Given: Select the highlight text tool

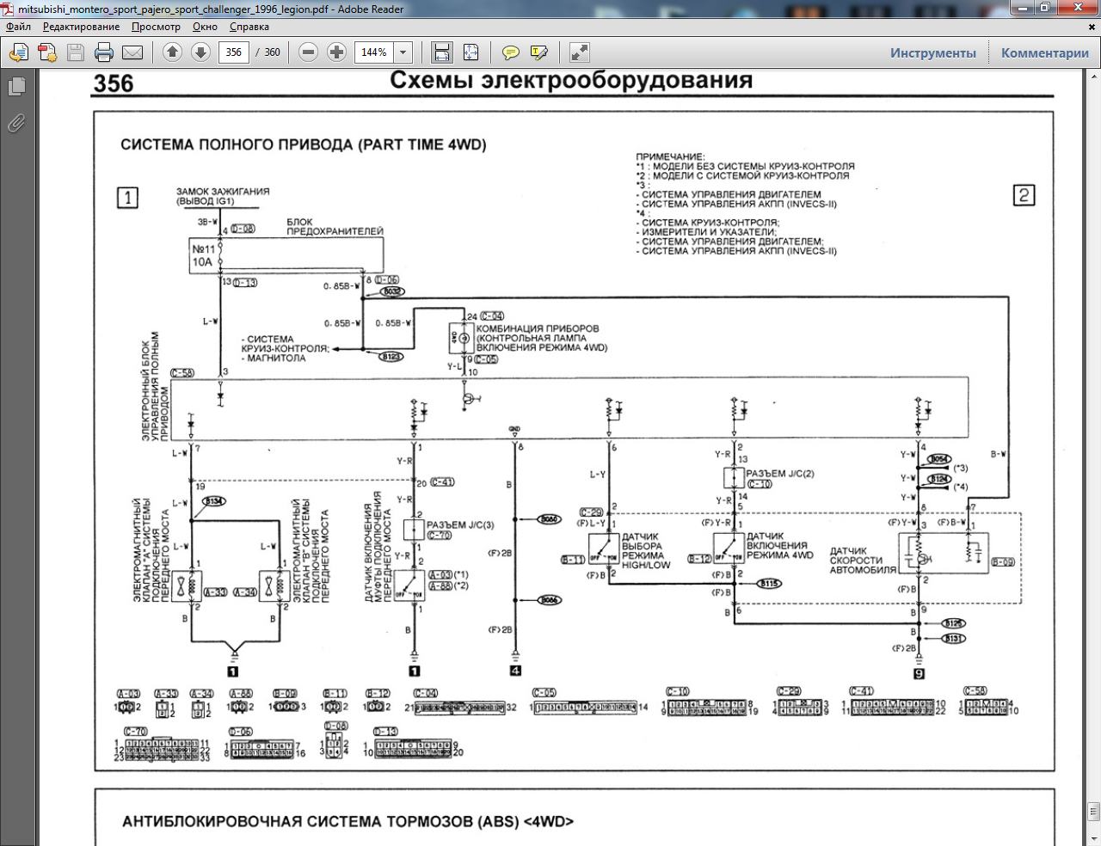Looking at the screenshot, I should coord(539,52).
